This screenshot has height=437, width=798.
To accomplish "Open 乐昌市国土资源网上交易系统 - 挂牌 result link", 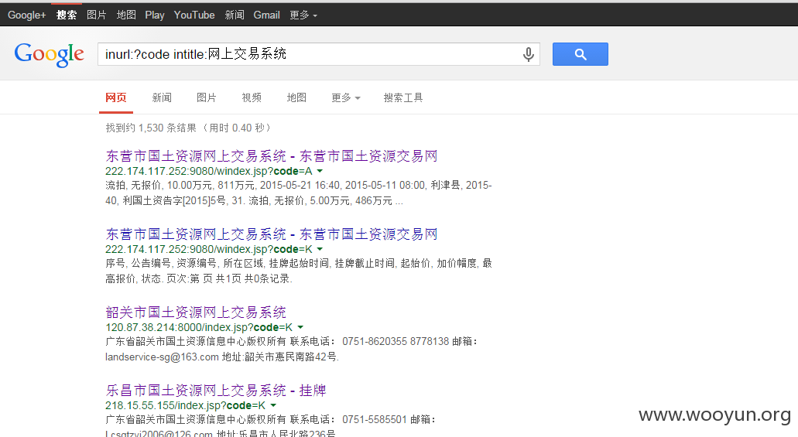I will point(216,391).
